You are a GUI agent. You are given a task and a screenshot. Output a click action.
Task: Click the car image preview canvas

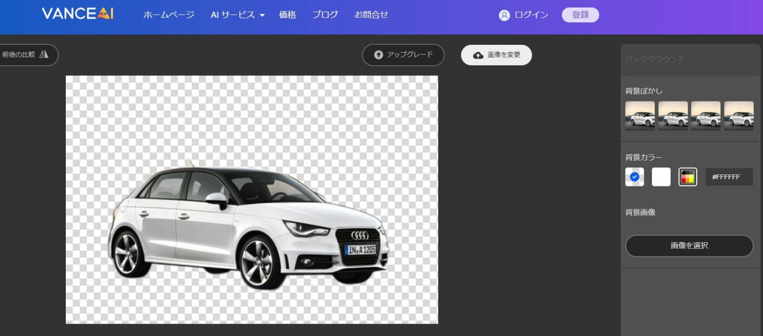pos(252,199)
